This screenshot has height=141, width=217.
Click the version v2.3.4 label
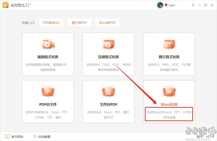point(205,136)
